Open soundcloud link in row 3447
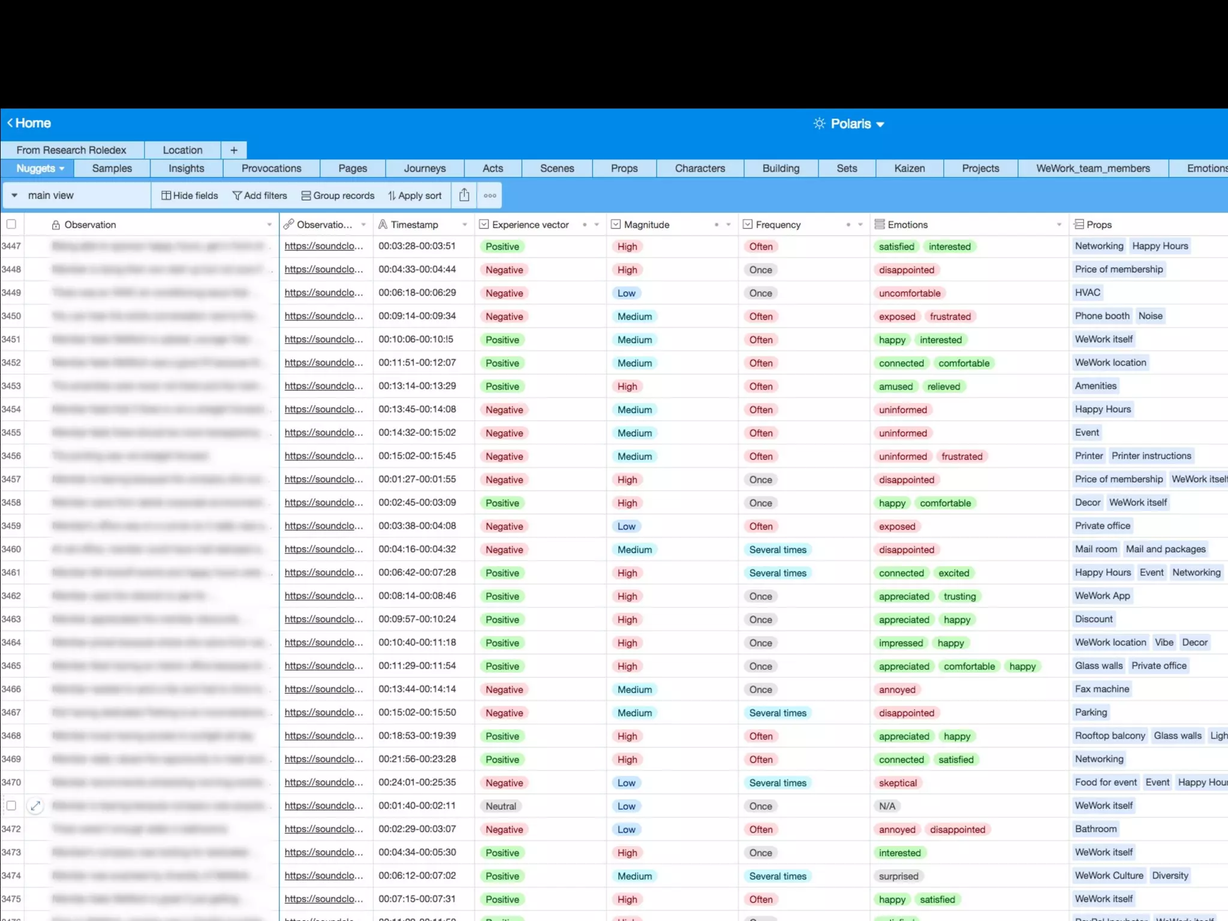The width and height of the screenshot is (1228, 921). coord(324,246)
